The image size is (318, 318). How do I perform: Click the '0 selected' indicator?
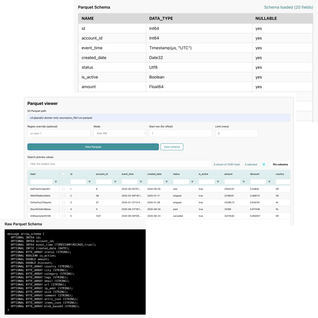point(251,164)
